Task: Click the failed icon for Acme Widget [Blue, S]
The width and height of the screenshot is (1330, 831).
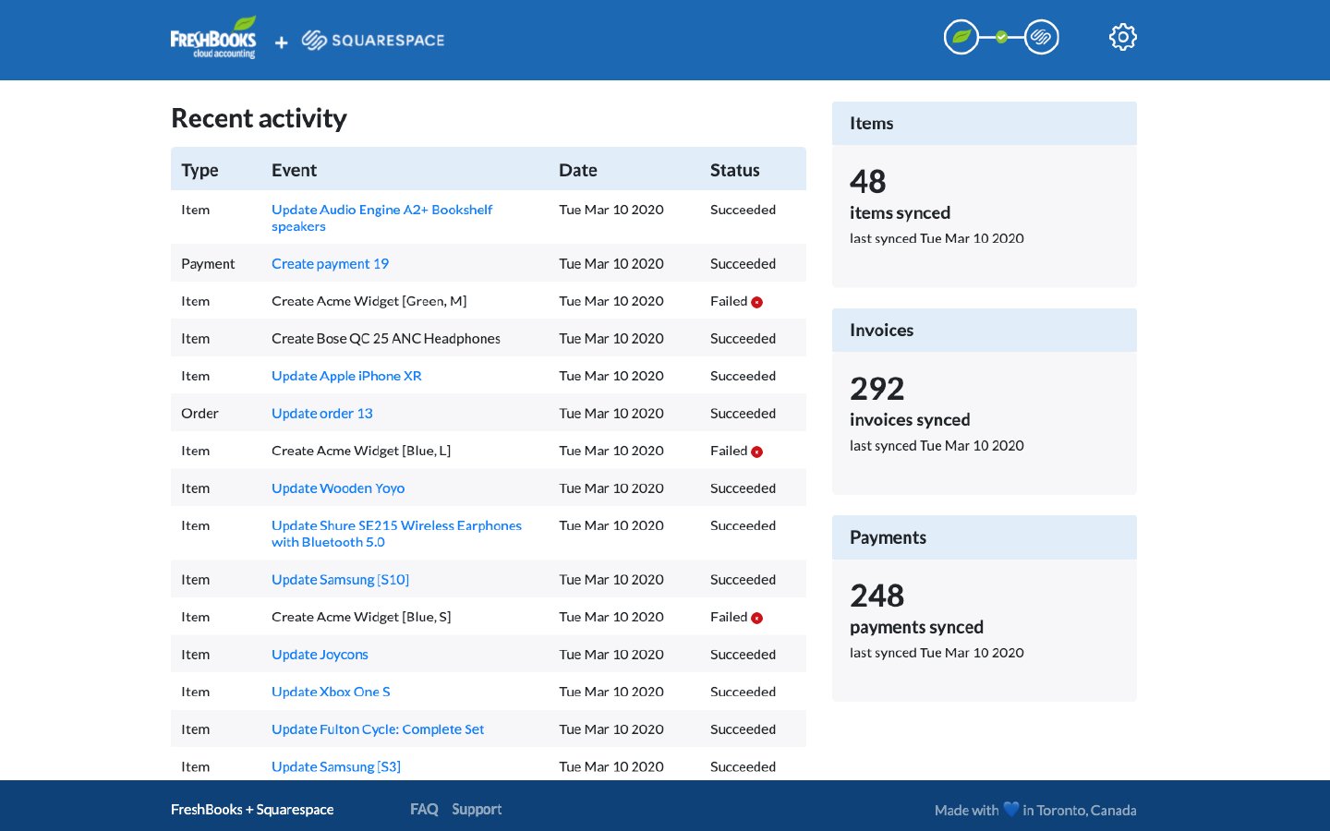Action: (757, 617)
